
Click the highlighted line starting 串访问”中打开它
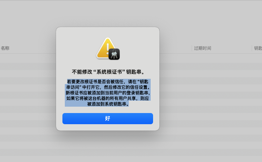pos(108,87)
